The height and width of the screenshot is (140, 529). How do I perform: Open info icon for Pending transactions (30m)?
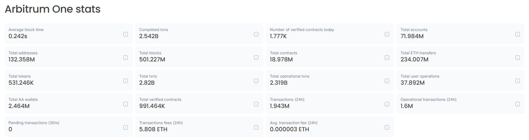(126, 127)
